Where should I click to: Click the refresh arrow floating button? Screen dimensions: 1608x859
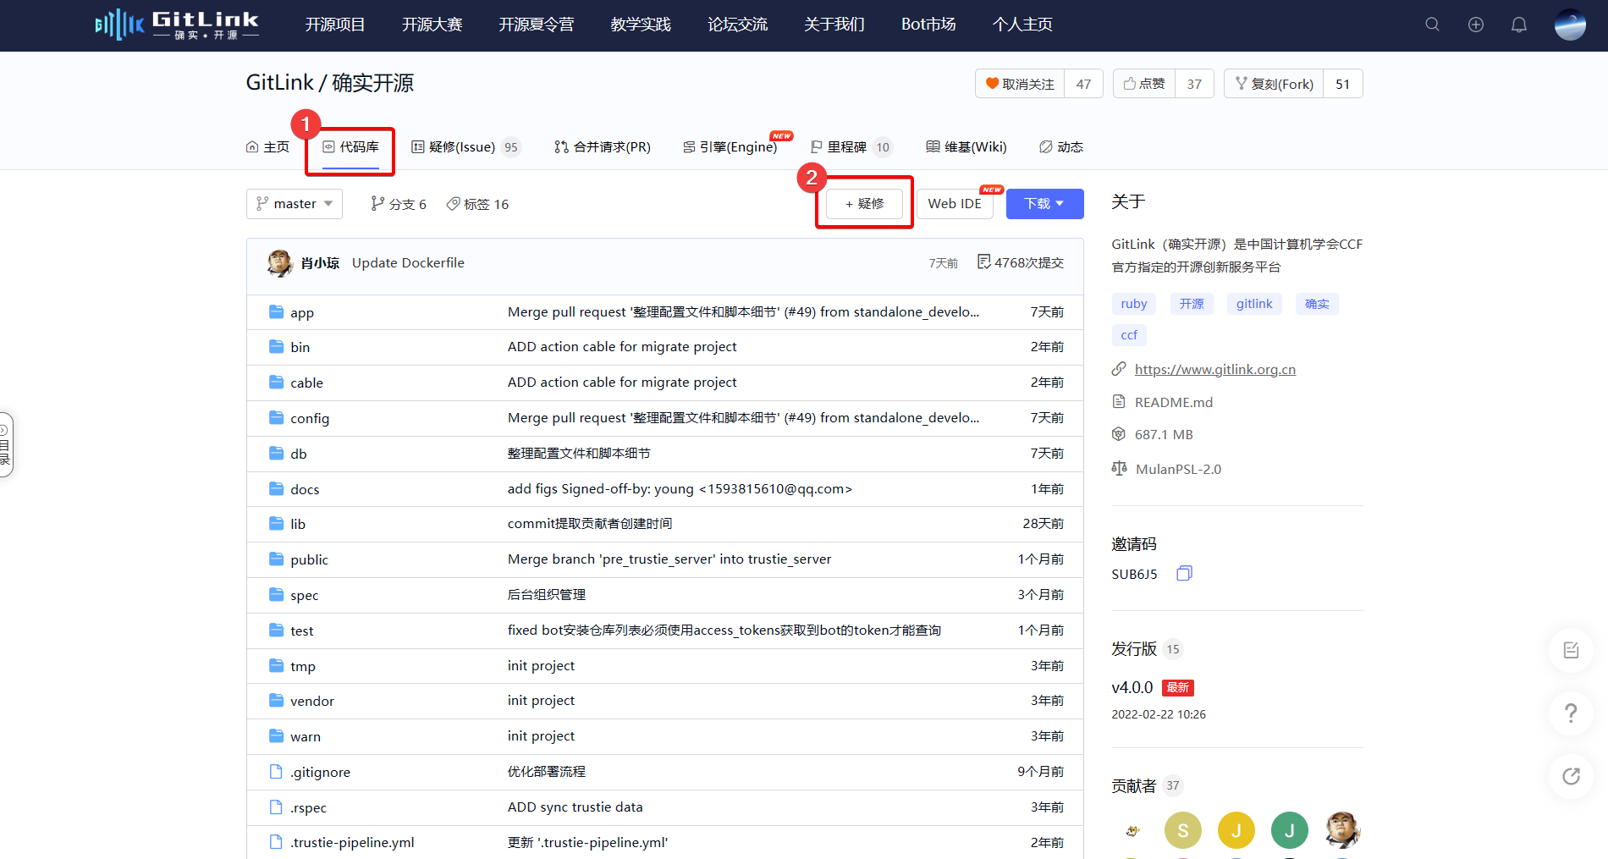(1571, 776)
